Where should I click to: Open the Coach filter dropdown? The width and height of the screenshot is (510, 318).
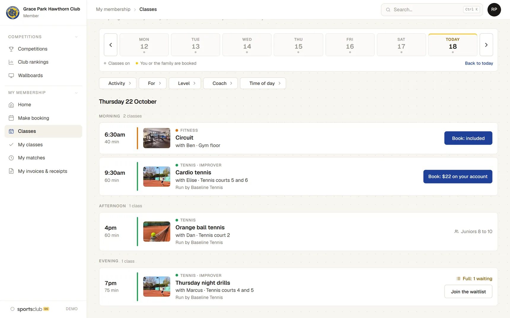point(220,83)
